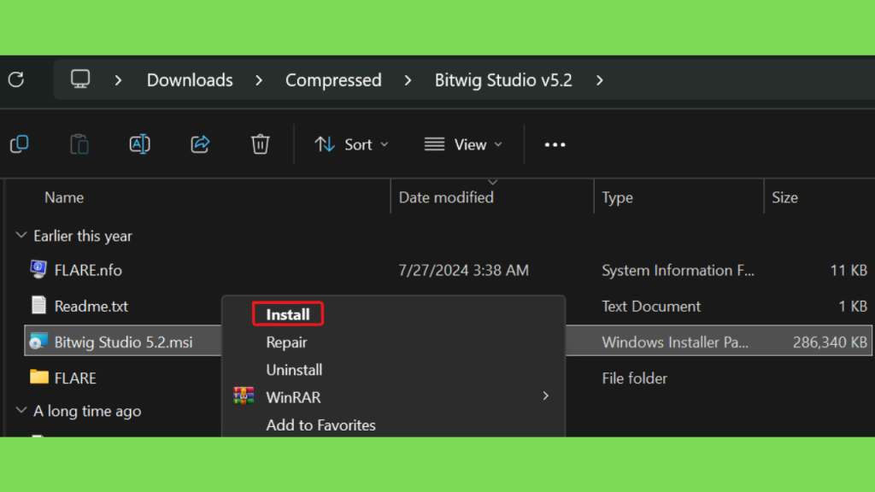Image resolution: width=875 pixels, height=492 pixels.
Task: Click the Readme.txt document icon
Action: [38, 305]
